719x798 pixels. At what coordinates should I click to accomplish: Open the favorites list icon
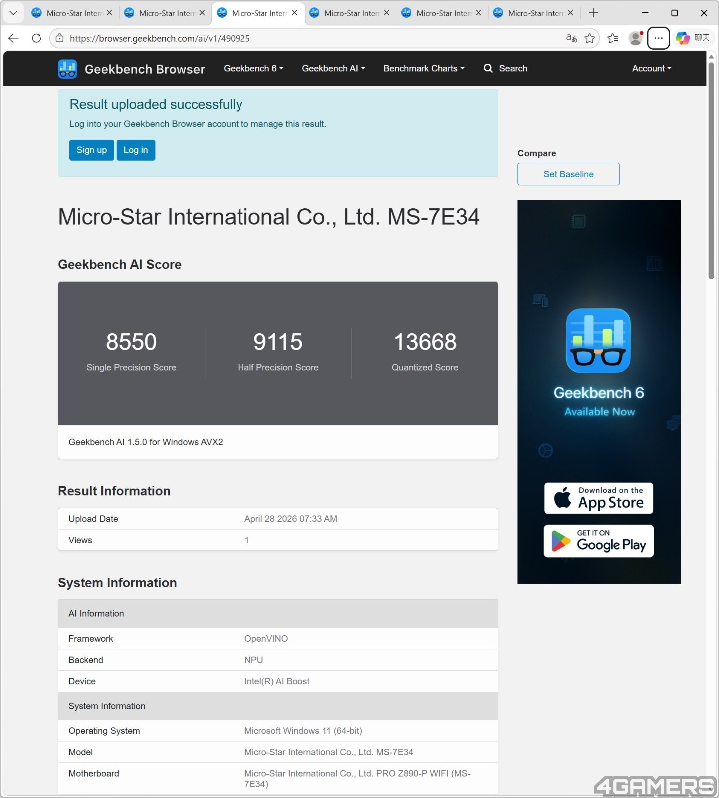point(612,38)
